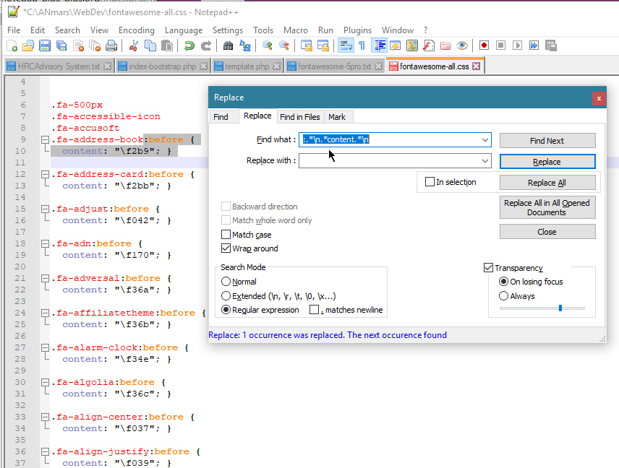Expand the Replace with history dropdown
The width and height of the screenshot is (619, 468).
click(484, 160)
